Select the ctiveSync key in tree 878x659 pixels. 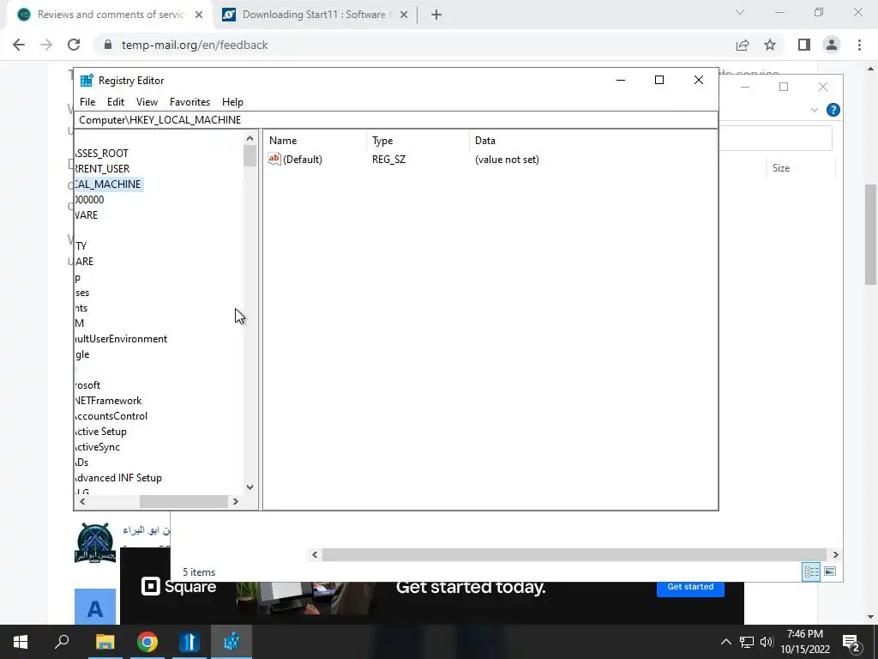[x=98, y=446]
